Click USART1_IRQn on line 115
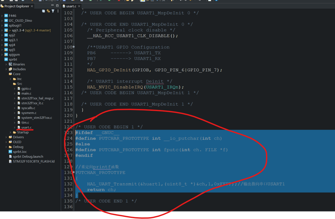335x219 pixels. (x=164, y=87)
